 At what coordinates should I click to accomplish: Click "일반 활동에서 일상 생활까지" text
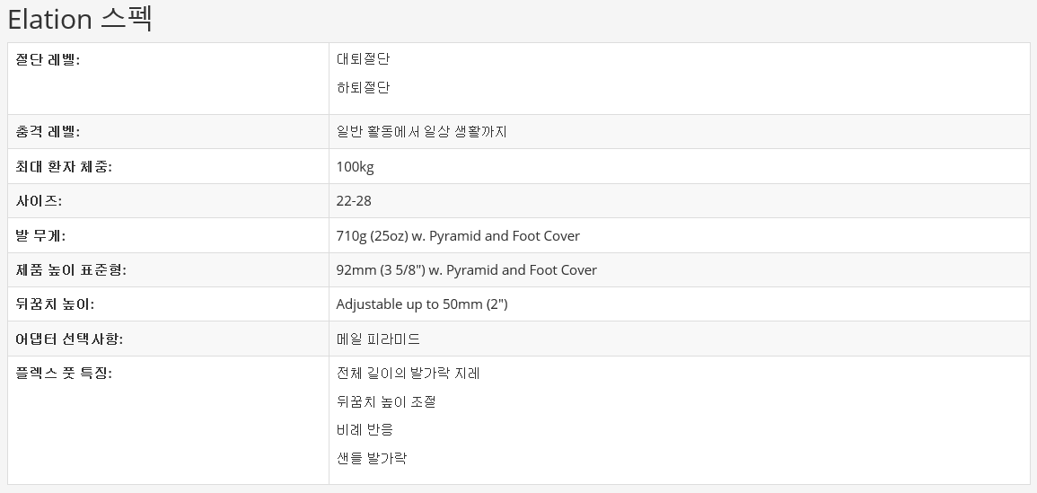point(421,132)
